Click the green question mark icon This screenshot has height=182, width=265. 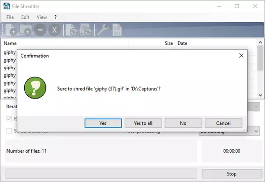35,88
